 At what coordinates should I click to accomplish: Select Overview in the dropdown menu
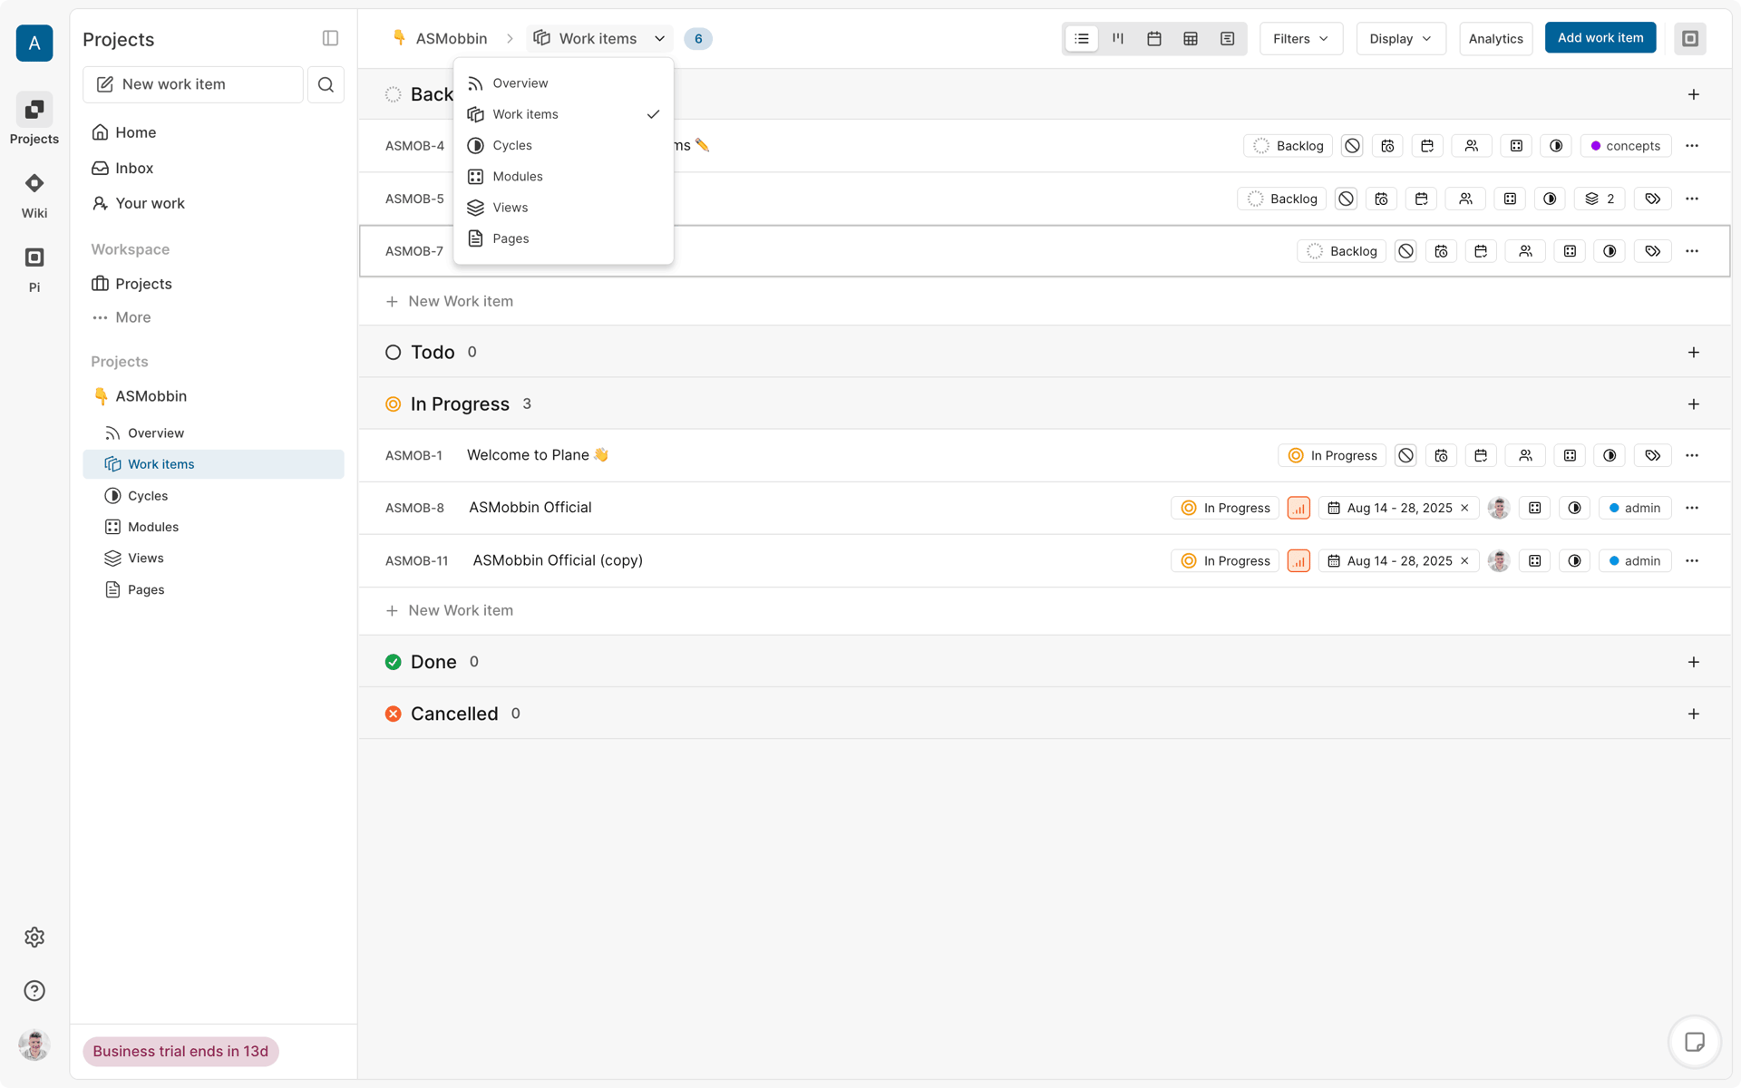(563, 83)
